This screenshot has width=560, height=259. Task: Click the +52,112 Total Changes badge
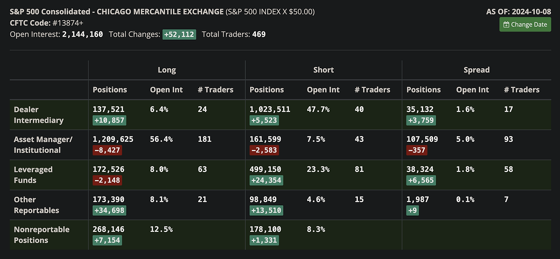pos(179,35)
